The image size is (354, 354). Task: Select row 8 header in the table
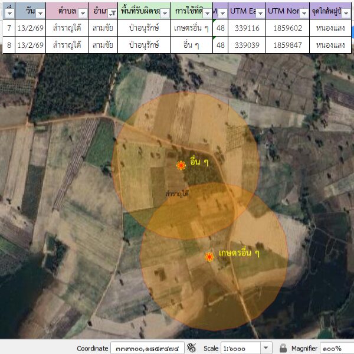click(8, 44)
